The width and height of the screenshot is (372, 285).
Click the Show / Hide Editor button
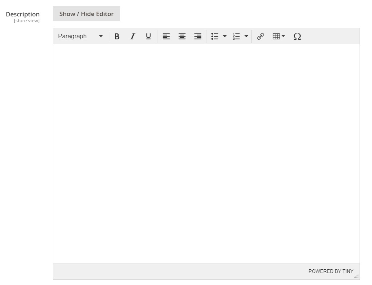tap(86, 14)
